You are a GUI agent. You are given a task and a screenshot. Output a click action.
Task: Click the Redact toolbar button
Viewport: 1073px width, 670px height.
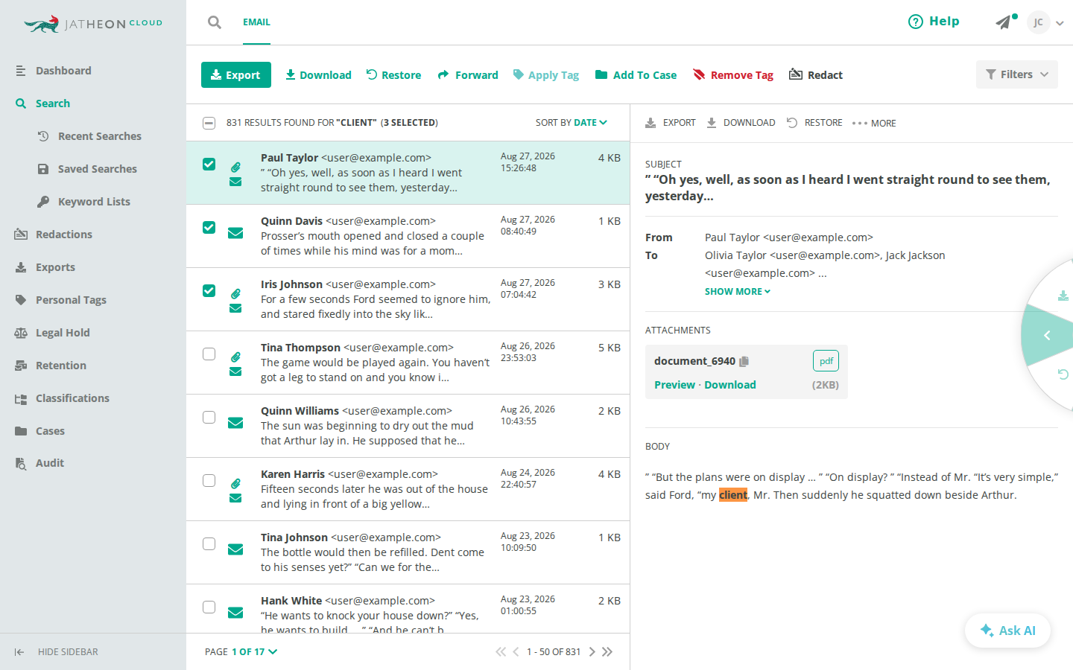(816, 74)
